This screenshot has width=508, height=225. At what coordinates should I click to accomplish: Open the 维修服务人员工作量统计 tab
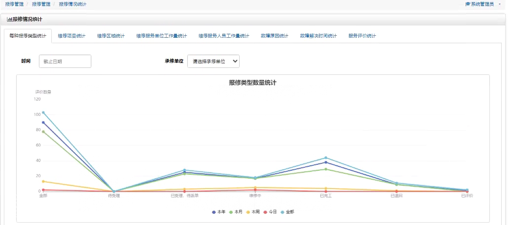click(224, 36)
